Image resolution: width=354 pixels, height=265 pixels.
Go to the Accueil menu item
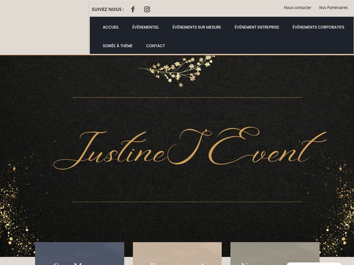click(111, 27)
